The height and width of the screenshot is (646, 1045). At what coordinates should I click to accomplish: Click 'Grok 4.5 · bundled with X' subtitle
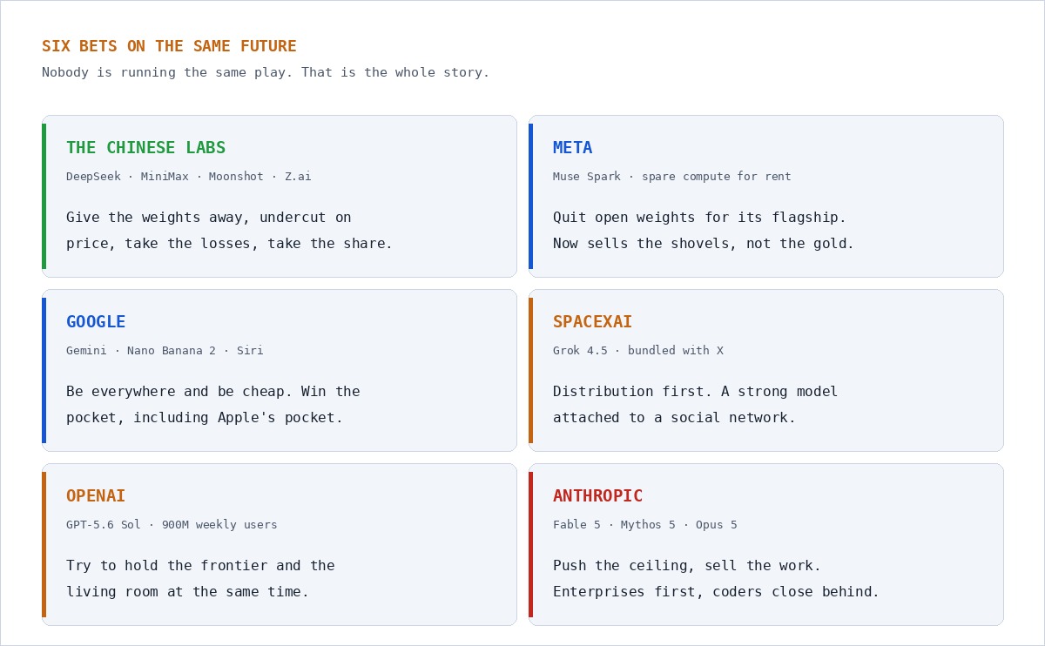pos(637,351)
